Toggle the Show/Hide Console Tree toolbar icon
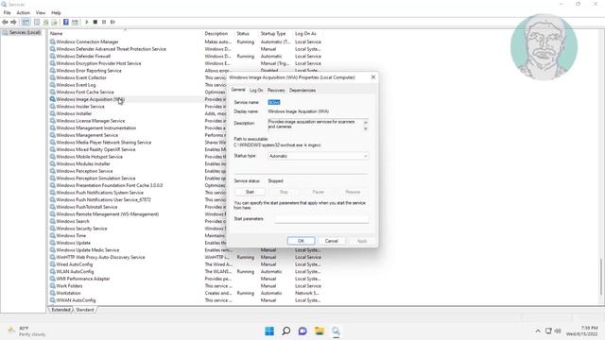This screenshot has width=605, height=340. pos(26,23)
